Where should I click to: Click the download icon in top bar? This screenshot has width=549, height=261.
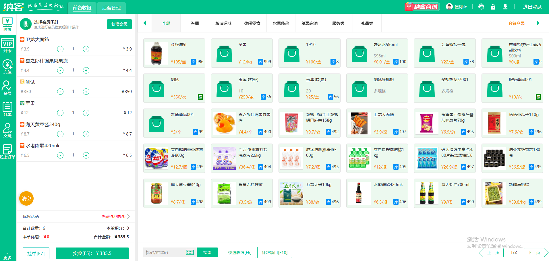pyautogui.click(x=505, y=7)
